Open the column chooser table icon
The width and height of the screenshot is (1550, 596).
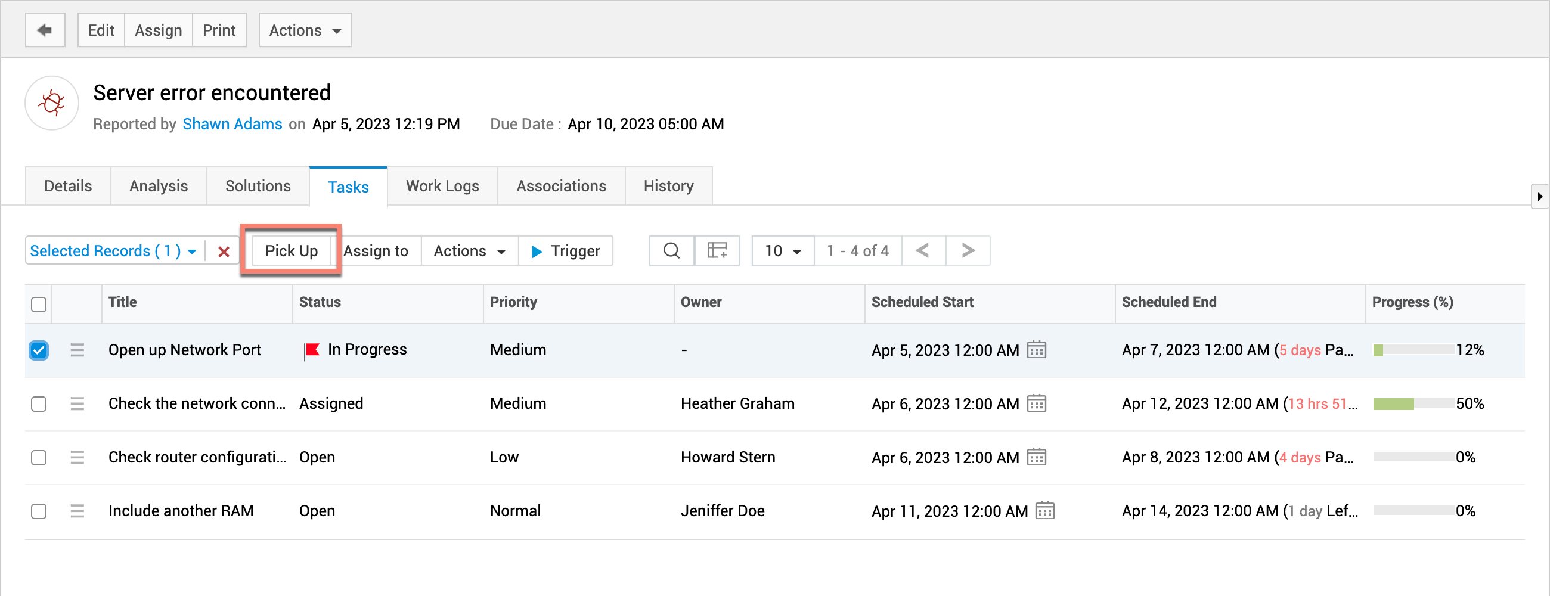click(717, 250)
